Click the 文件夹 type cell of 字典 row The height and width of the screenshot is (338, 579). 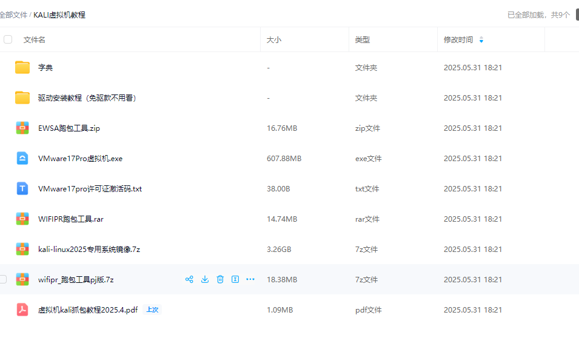click(x=366, y=67)
